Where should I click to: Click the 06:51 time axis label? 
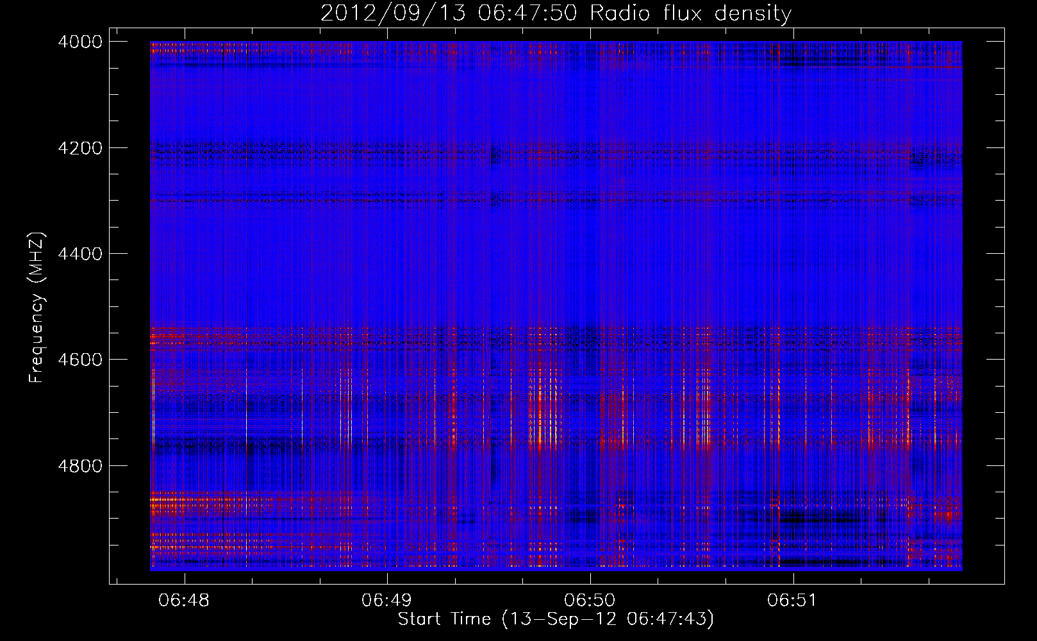793,600
